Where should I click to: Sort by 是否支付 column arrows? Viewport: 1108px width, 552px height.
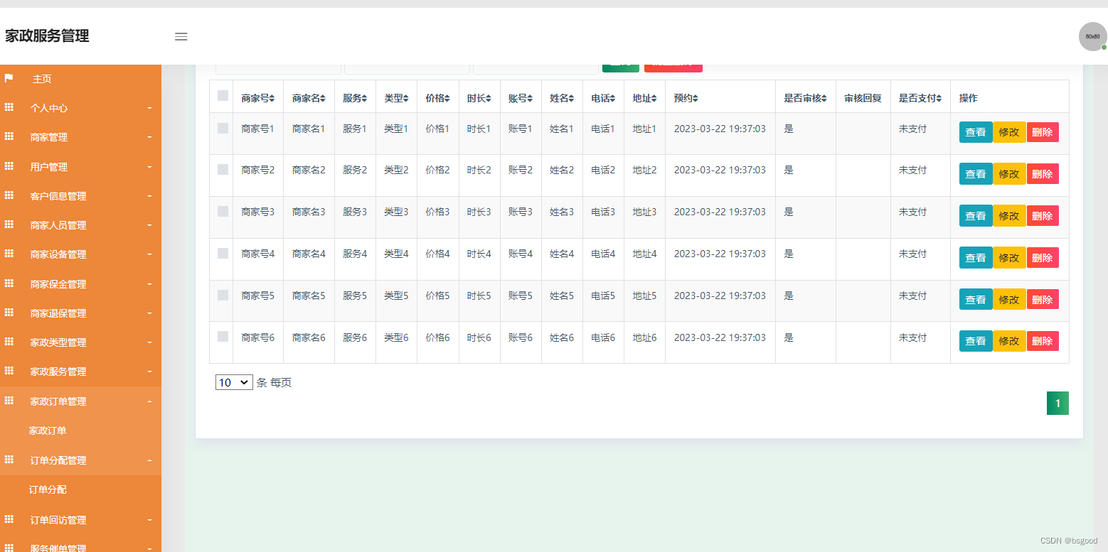tap(939, 99)
